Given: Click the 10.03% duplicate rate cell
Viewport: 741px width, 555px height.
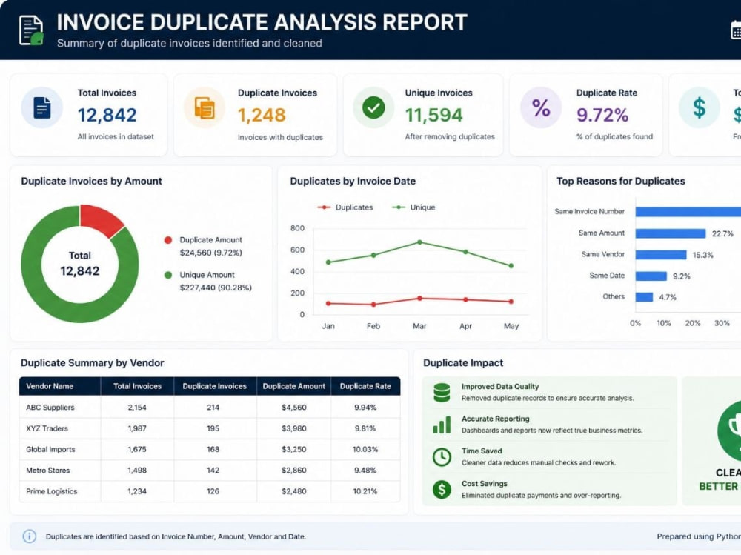Looking at the screenshot, I should 365,449.
